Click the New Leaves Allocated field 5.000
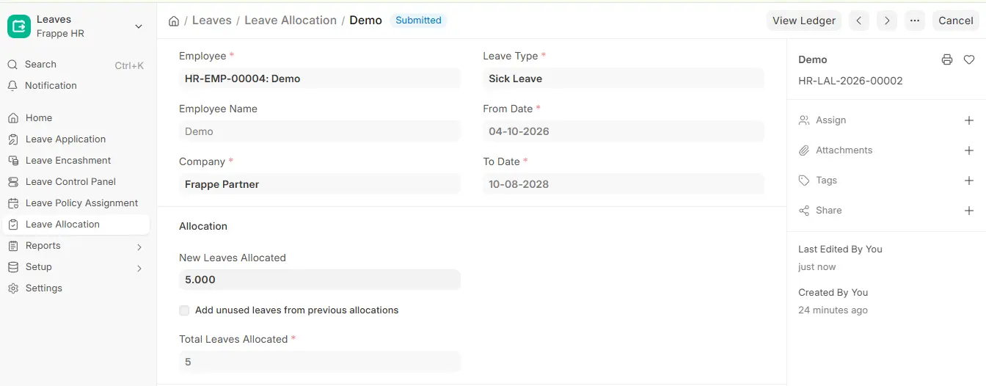The height and width of the screenshot is (386, 986). 320,280
